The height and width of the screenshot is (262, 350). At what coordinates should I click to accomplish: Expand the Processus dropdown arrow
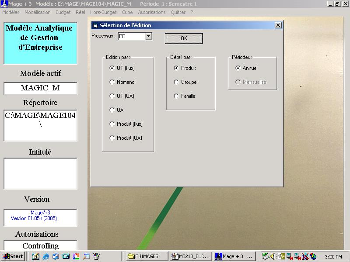[148, 36]
